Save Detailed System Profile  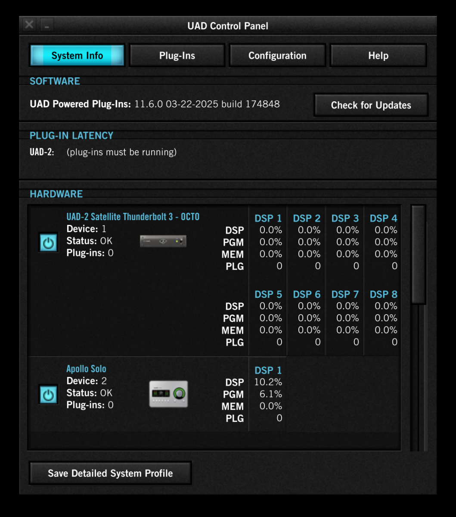click(x=110, y=473)
